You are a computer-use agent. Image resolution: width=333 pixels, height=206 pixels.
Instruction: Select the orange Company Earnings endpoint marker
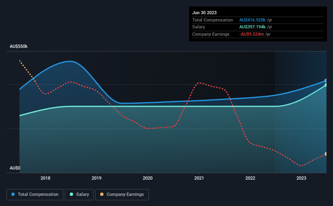click(x=326, y=154)
